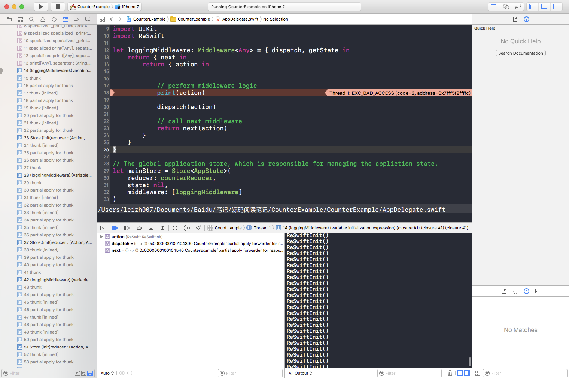Open the related items grid menu
569x378 pixels.
pyautogui.click(x=102, y=19)
